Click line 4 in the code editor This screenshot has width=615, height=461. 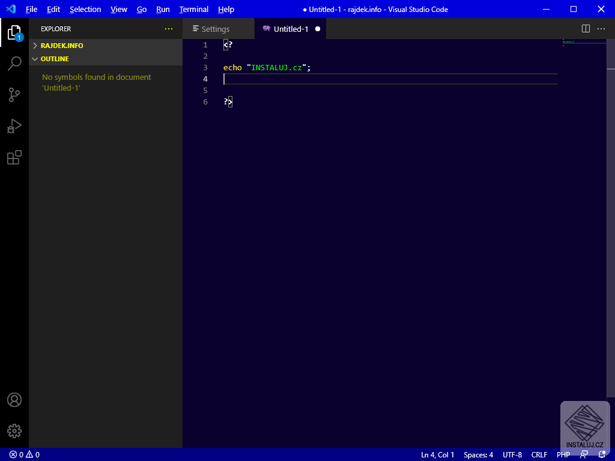[300, 79]
